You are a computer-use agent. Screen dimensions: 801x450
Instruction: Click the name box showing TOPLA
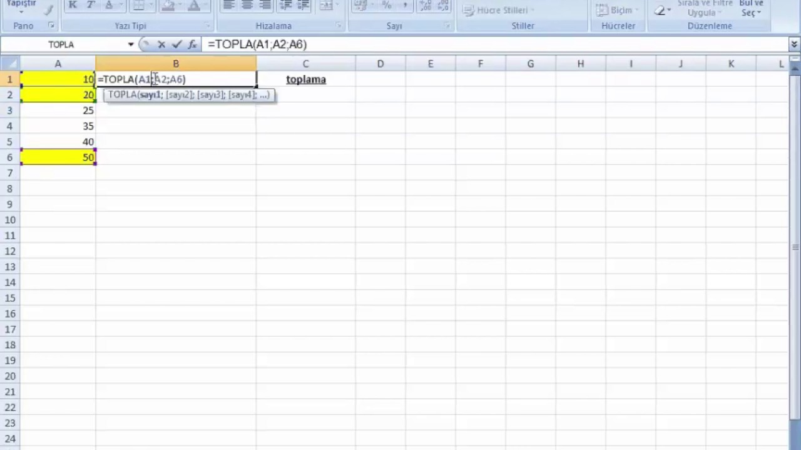pyautogui.click(x=61, y=44)
